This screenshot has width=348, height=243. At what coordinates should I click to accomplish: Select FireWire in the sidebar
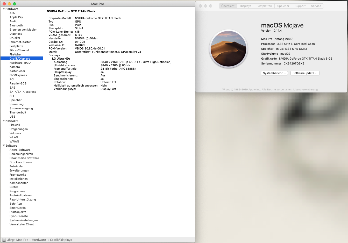[15, 54]
